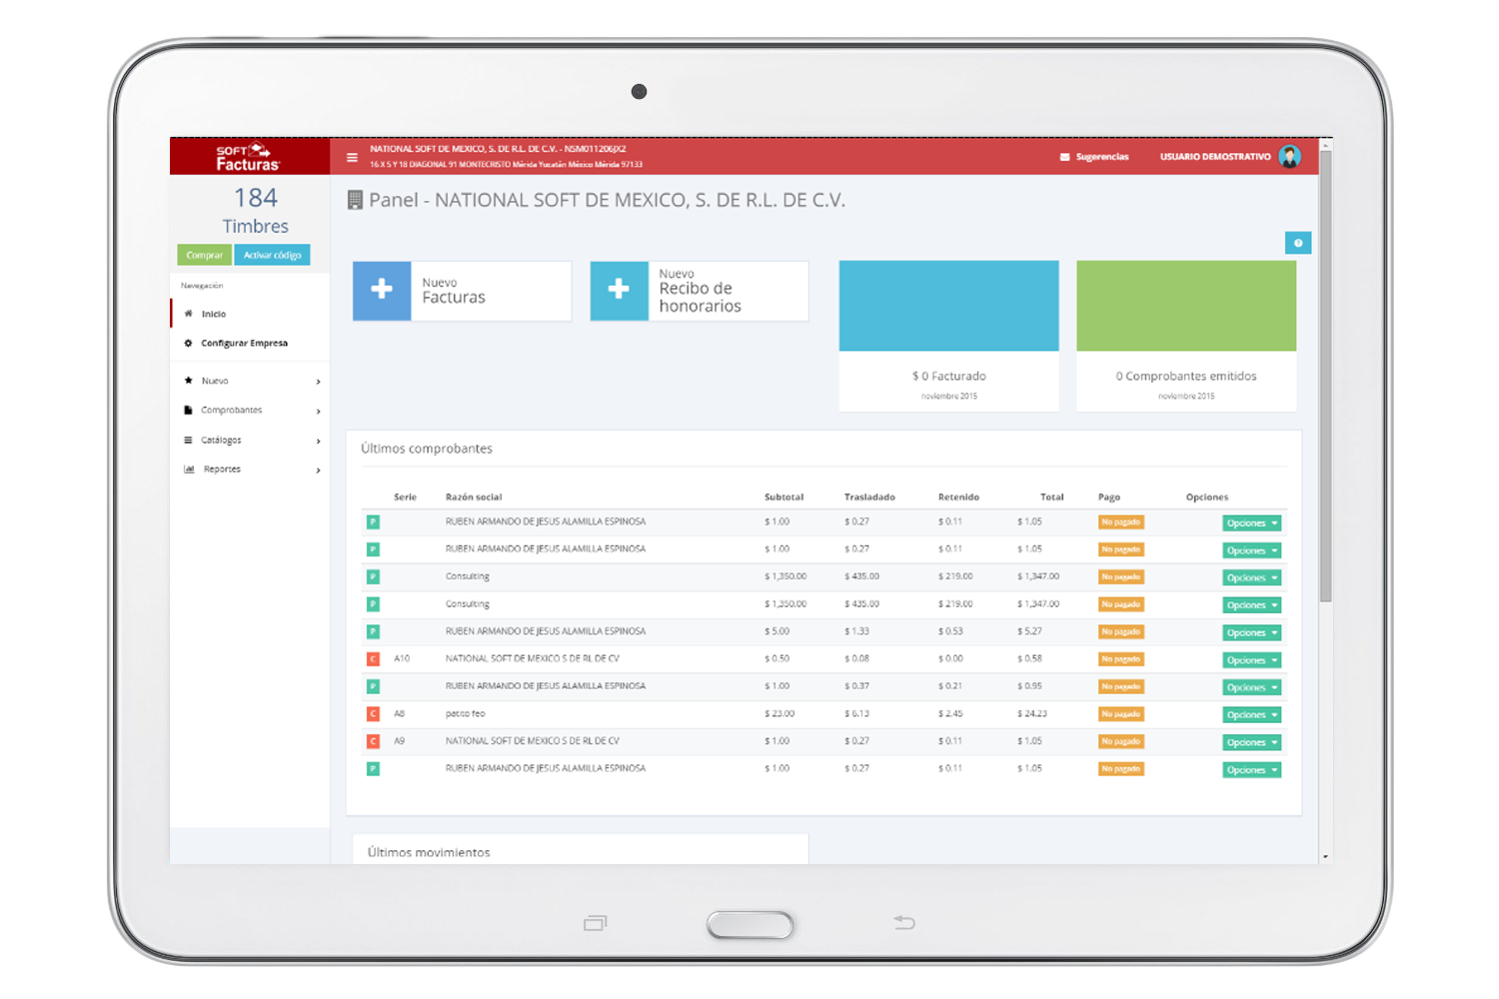Expand the Catálogos sidebar menu
This screenshot has height=999, width=1499.
pos(250,441)
